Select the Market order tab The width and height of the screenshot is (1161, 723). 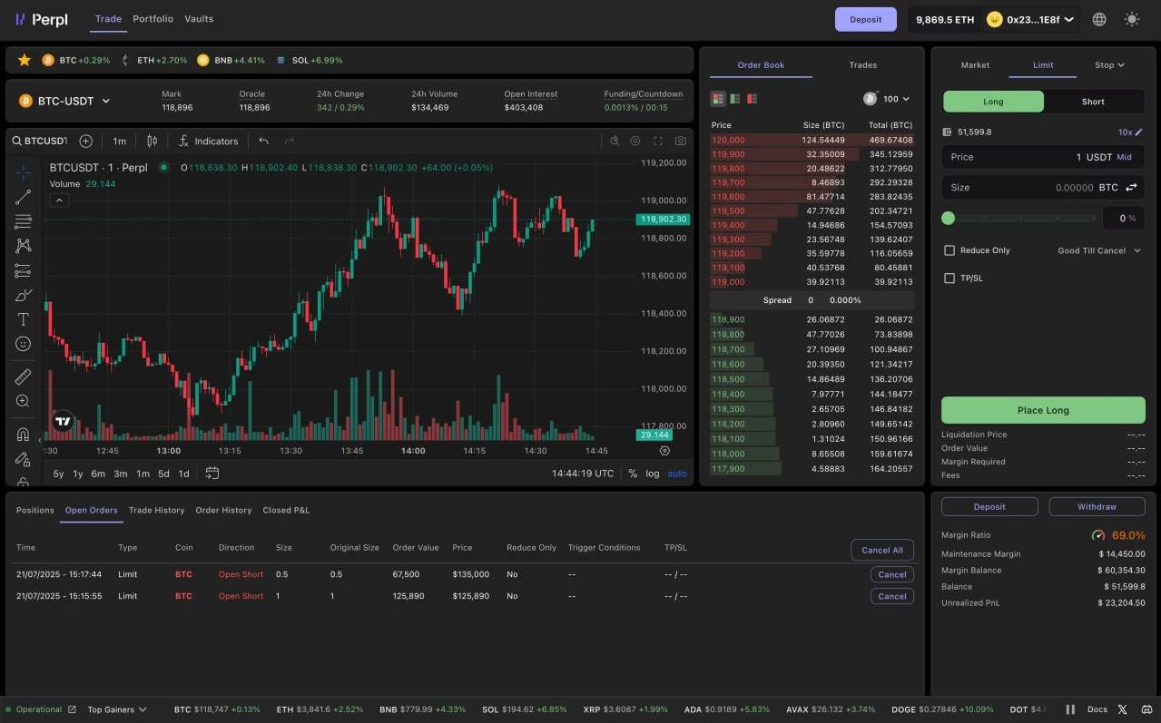click(975, 65)
